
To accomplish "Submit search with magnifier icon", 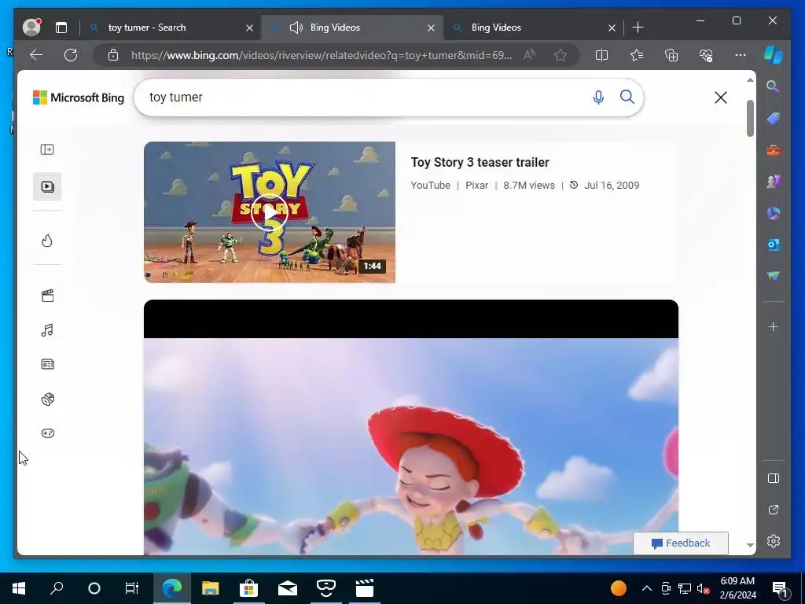I will tap(627, 97).
